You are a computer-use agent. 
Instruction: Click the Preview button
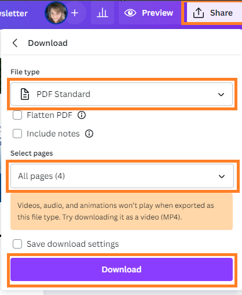149,13
